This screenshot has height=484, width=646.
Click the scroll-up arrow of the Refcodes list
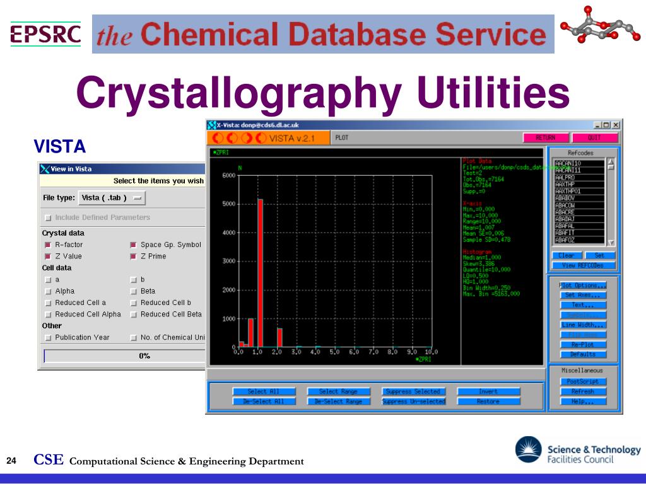(x=611, y=161)
